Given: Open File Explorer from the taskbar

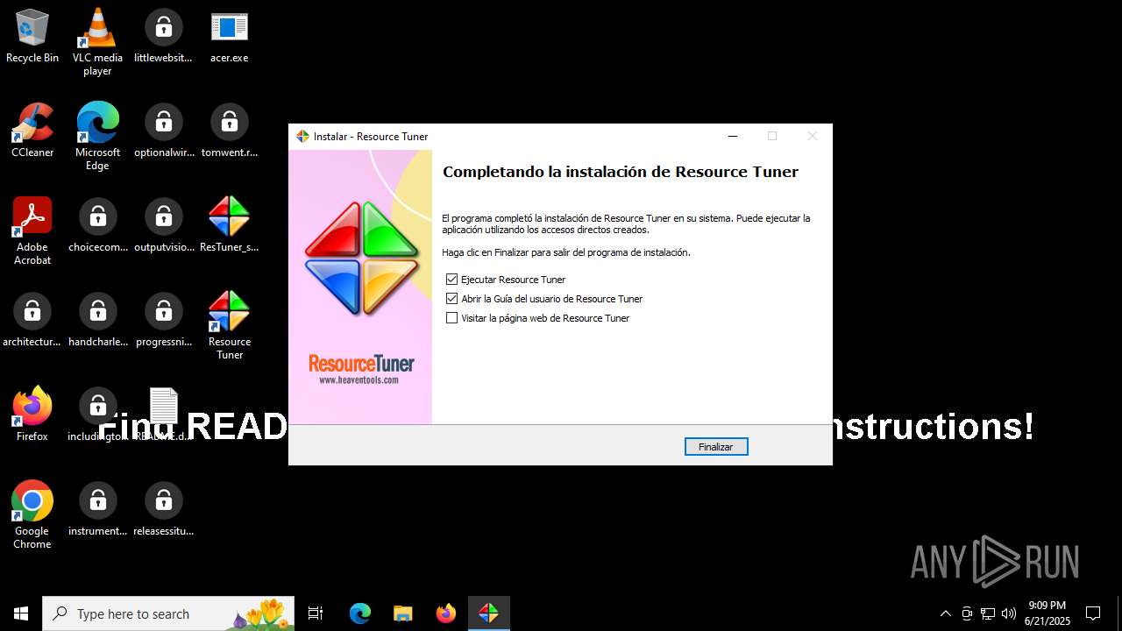Looking at the screenshot, I should pos(402,613).
